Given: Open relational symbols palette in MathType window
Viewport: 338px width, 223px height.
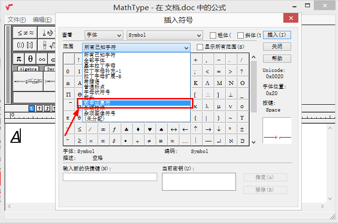Looking at the screenshot, I should (25, 32).
